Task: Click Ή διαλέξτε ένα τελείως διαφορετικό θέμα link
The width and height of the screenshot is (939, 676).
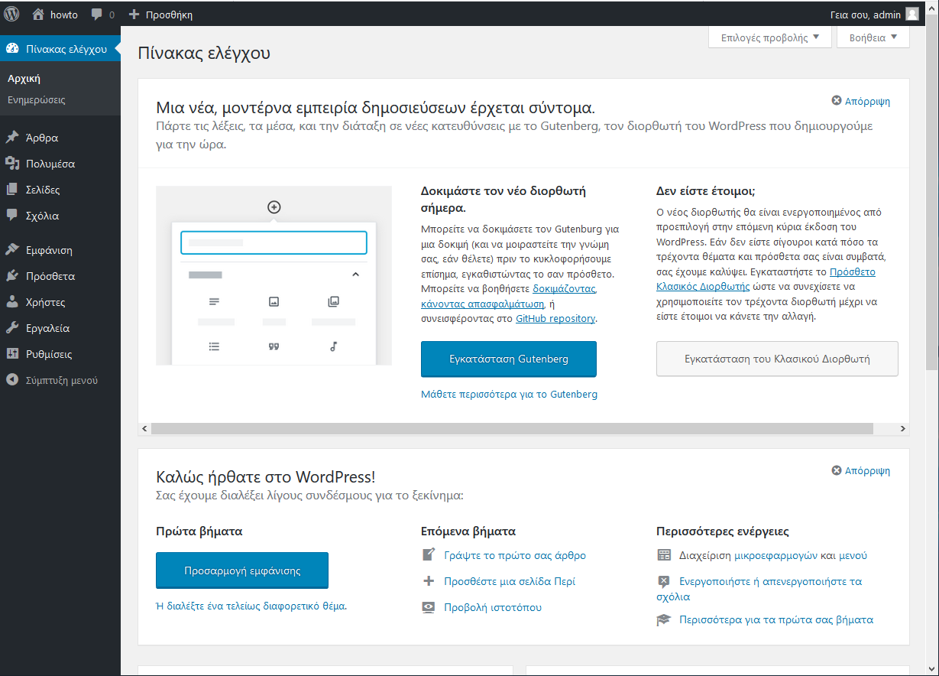Action: tap(251, 606)
